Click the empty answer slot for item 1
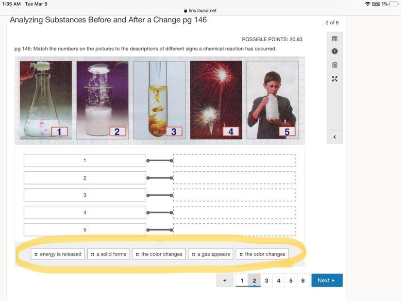The image size is (401, 301). (x=234, y=161)
